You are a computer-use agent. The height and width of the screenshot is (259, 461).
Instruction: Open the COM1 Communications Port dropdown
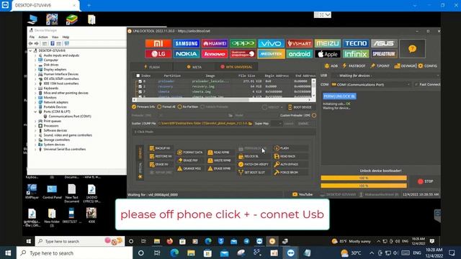[371, 85]
